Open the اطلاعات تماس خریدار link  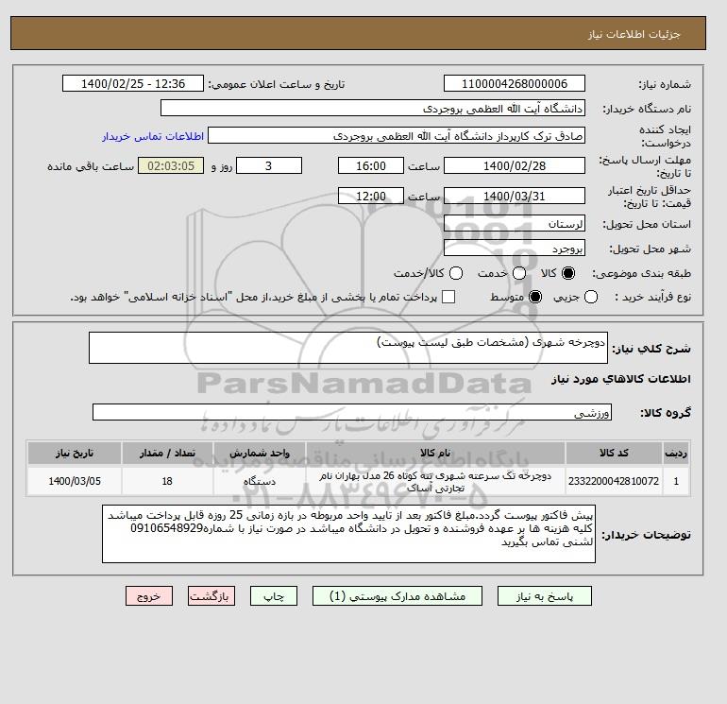(153, 136)
